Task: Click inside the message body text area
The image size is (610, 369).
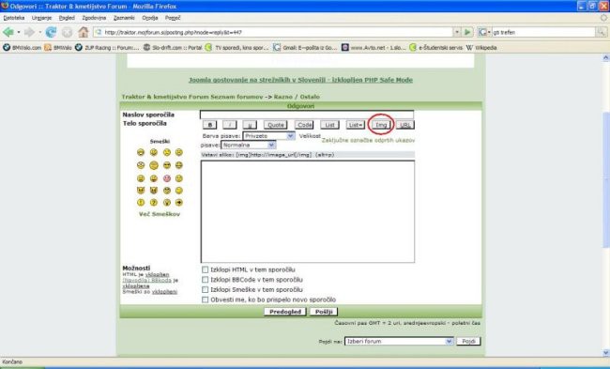Action: click(x=308, y=212)
